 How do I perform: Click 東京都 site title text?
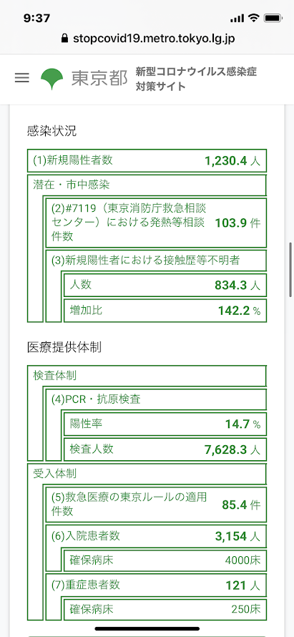[99, 79]
